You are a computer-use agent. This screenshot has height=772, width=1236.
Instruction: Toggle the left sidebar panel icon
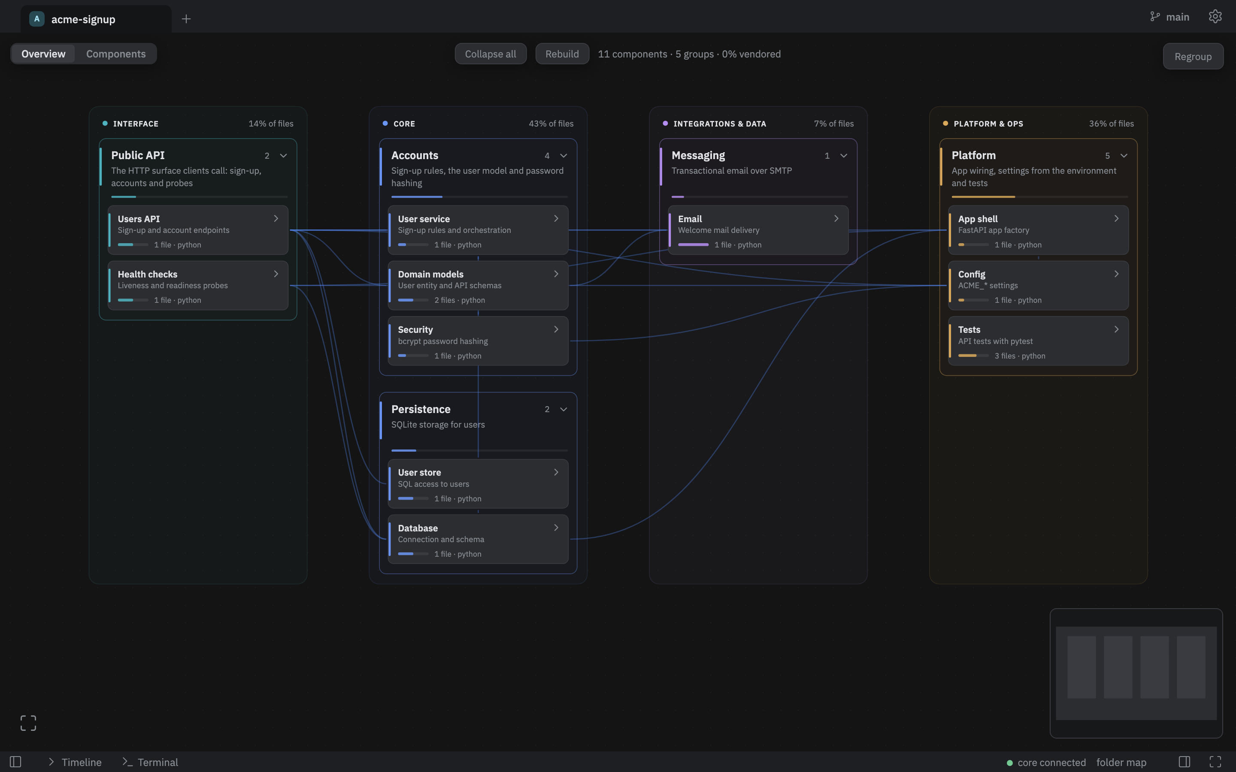[15, 762]
